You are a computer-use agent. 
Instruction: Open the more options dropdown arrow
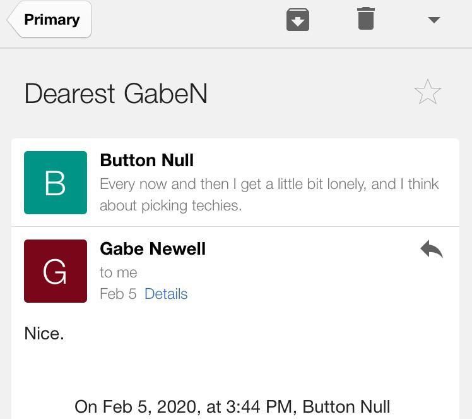(x=434, y=20)
